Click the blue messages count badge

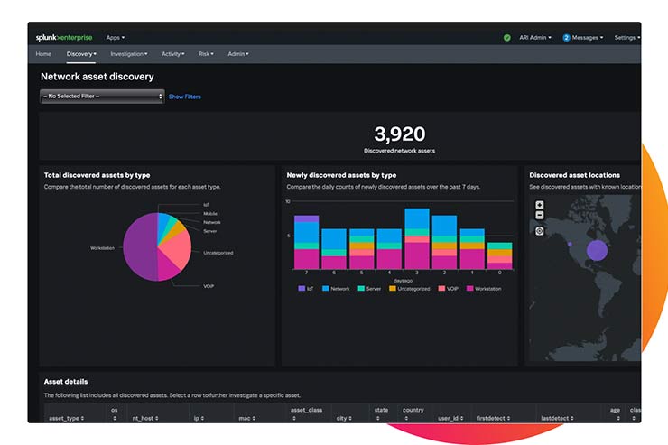566,38
